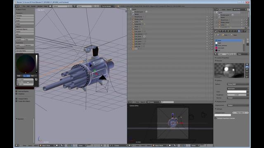Click the eyedropper icon in color picker

36,79
